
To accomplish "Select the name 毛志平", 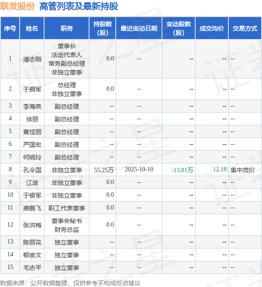I will 32,268.
